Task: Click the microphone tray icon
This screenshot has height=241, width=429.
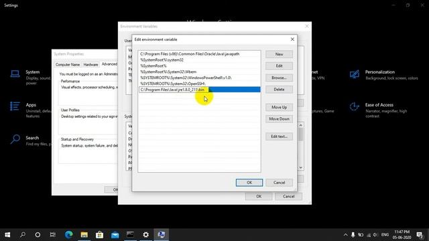Action: pos(353,235)
